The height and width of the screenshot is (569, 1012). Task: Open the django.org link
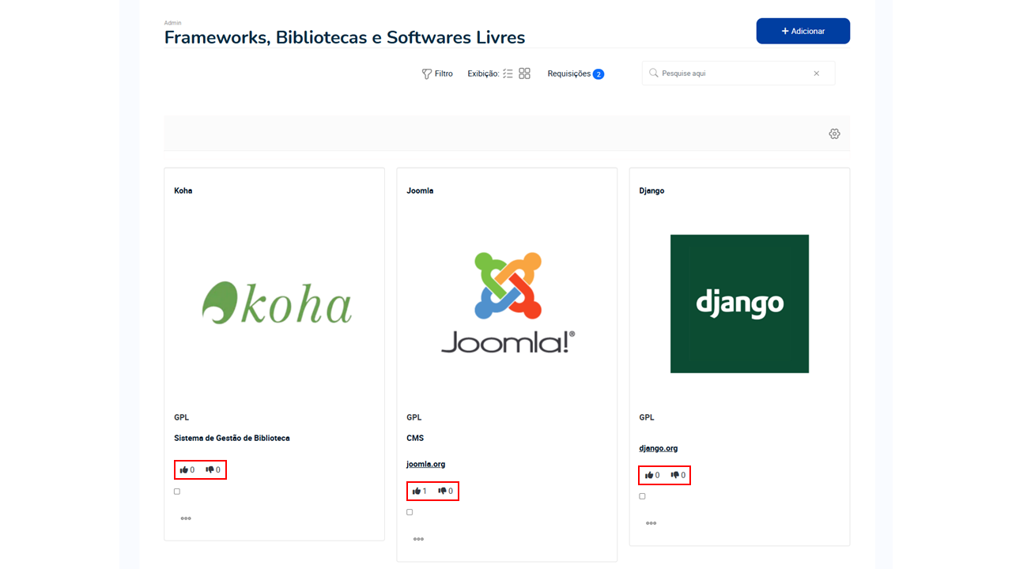pos(659,448)
